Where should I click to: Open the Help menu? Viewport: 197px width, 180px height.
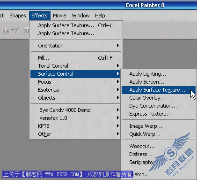point(100,16)
